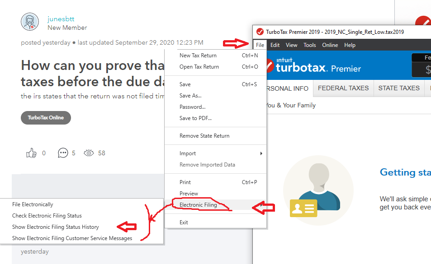Image resolution: width=431 pixels, height=264 pixels.
Task: Open the File menu
Action: tap(260, 45)
